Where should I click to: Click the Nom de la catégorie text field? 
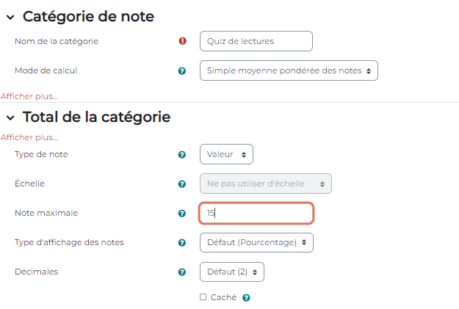click(x=256, y=41)
